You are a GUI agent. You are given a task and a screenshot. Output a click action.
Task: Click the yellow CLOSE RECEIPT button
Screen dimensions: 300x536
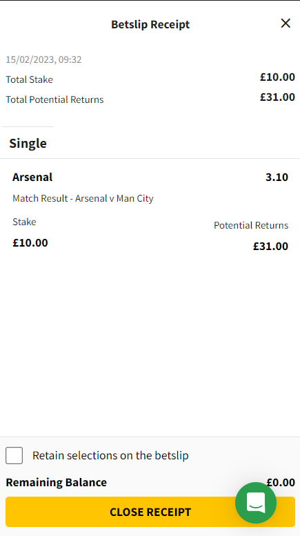click(150, 512)
